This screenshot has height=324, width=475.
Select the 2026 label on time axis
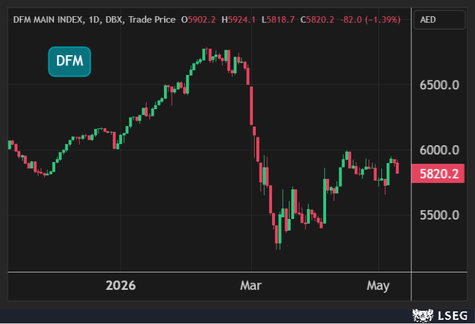pyautogui.click(x=121, y=286)
